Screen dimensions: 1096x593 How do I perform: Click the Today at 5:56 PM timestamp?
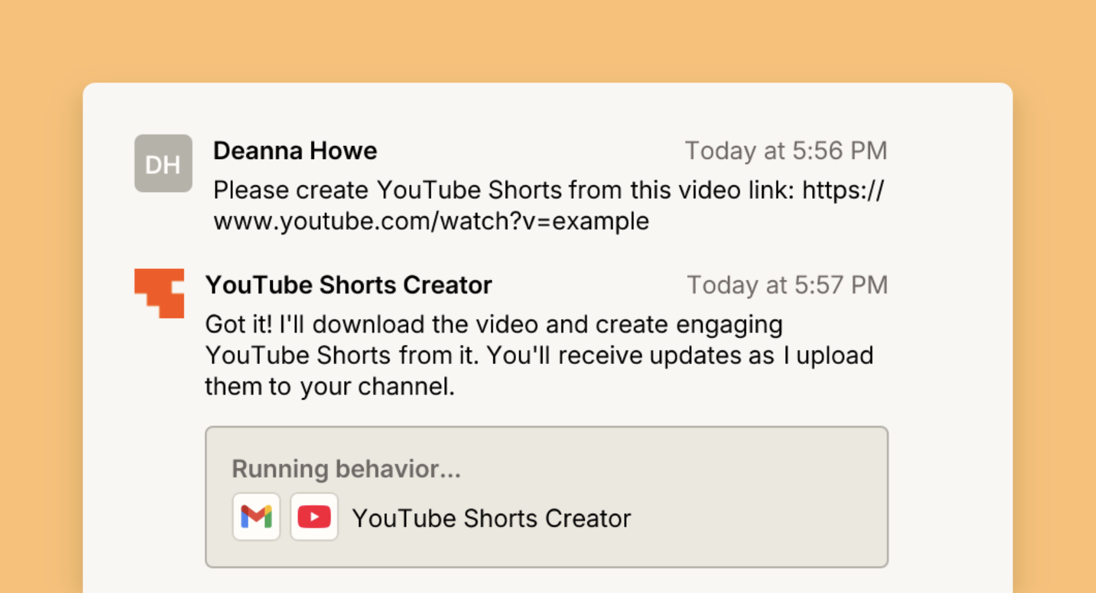[786, 150]
